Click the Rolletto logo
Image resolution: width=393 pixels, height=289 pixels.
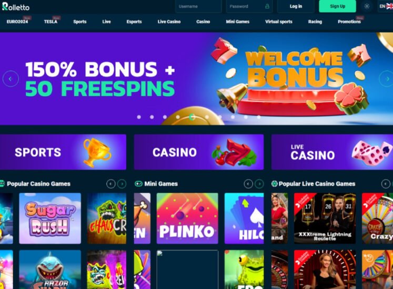[x=16, y=6]
